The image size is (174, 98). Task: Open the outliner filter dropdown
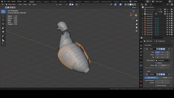pyautogui.click(x=168, y=5)
